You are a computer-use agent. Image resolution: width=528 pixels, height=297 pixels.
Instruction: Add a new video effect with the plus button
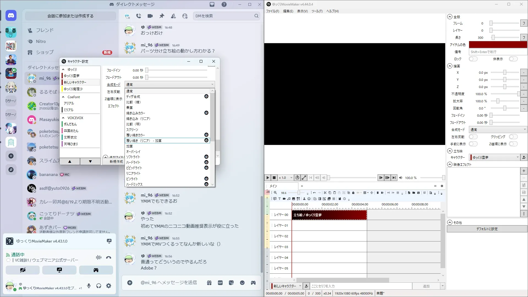coord(524,171)
